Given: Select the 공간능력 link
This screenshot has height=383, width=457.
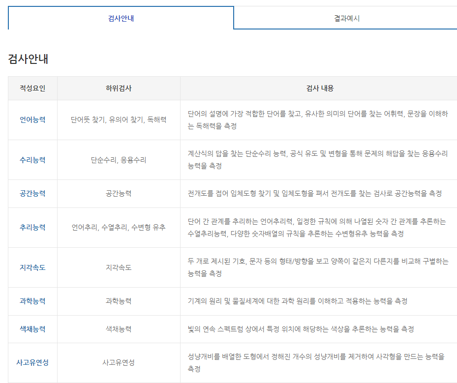Looking at the screenshot, I should click(32, 193).
